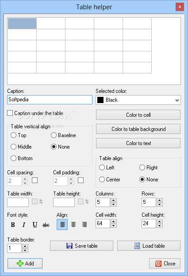Select center text alignment icon
Screen dimensions: 188x276
pos(73,224)
